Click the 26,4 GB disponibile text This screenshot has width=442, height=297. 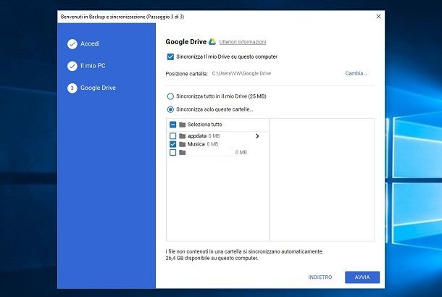(212, 258)
